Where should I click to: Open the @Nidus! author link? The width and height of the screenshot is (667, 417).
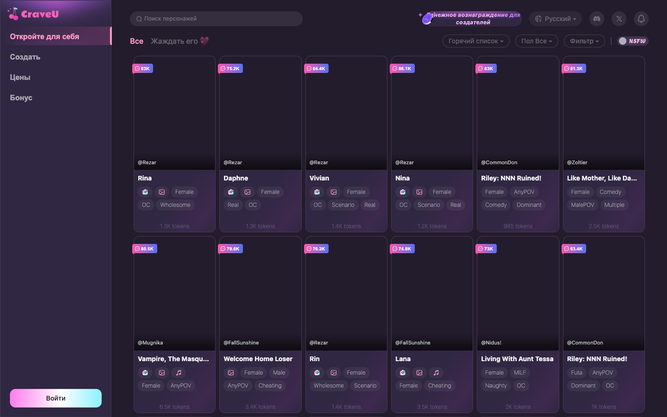click(x=491, y=343)
